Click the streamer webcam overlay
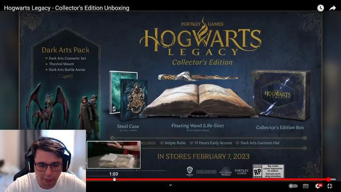The width and height of the screenshot is (341, 192). (x=43, y=161)
